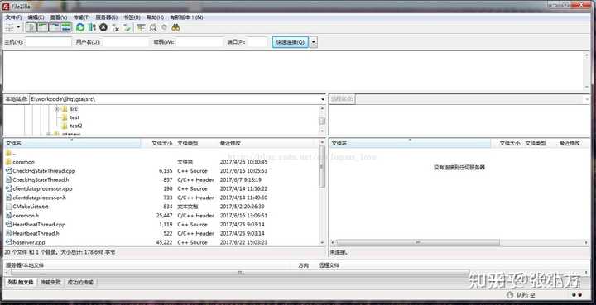Viewport: 596px width, 305px height.
Task: Click the 主机(H) host input field
Action: coord(48,42)
